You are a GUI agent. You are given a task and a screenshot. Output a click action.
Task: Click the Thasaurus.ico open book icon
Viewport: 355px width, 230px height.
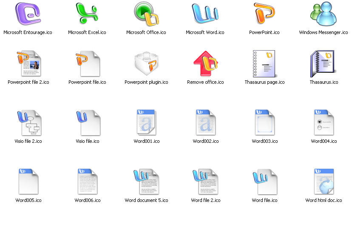(323, 64)
